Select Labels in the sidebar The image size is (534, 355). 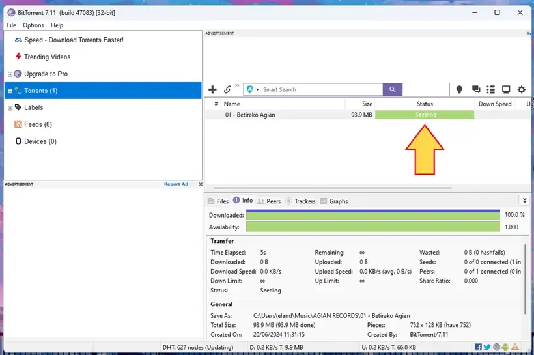coord(33,107)
